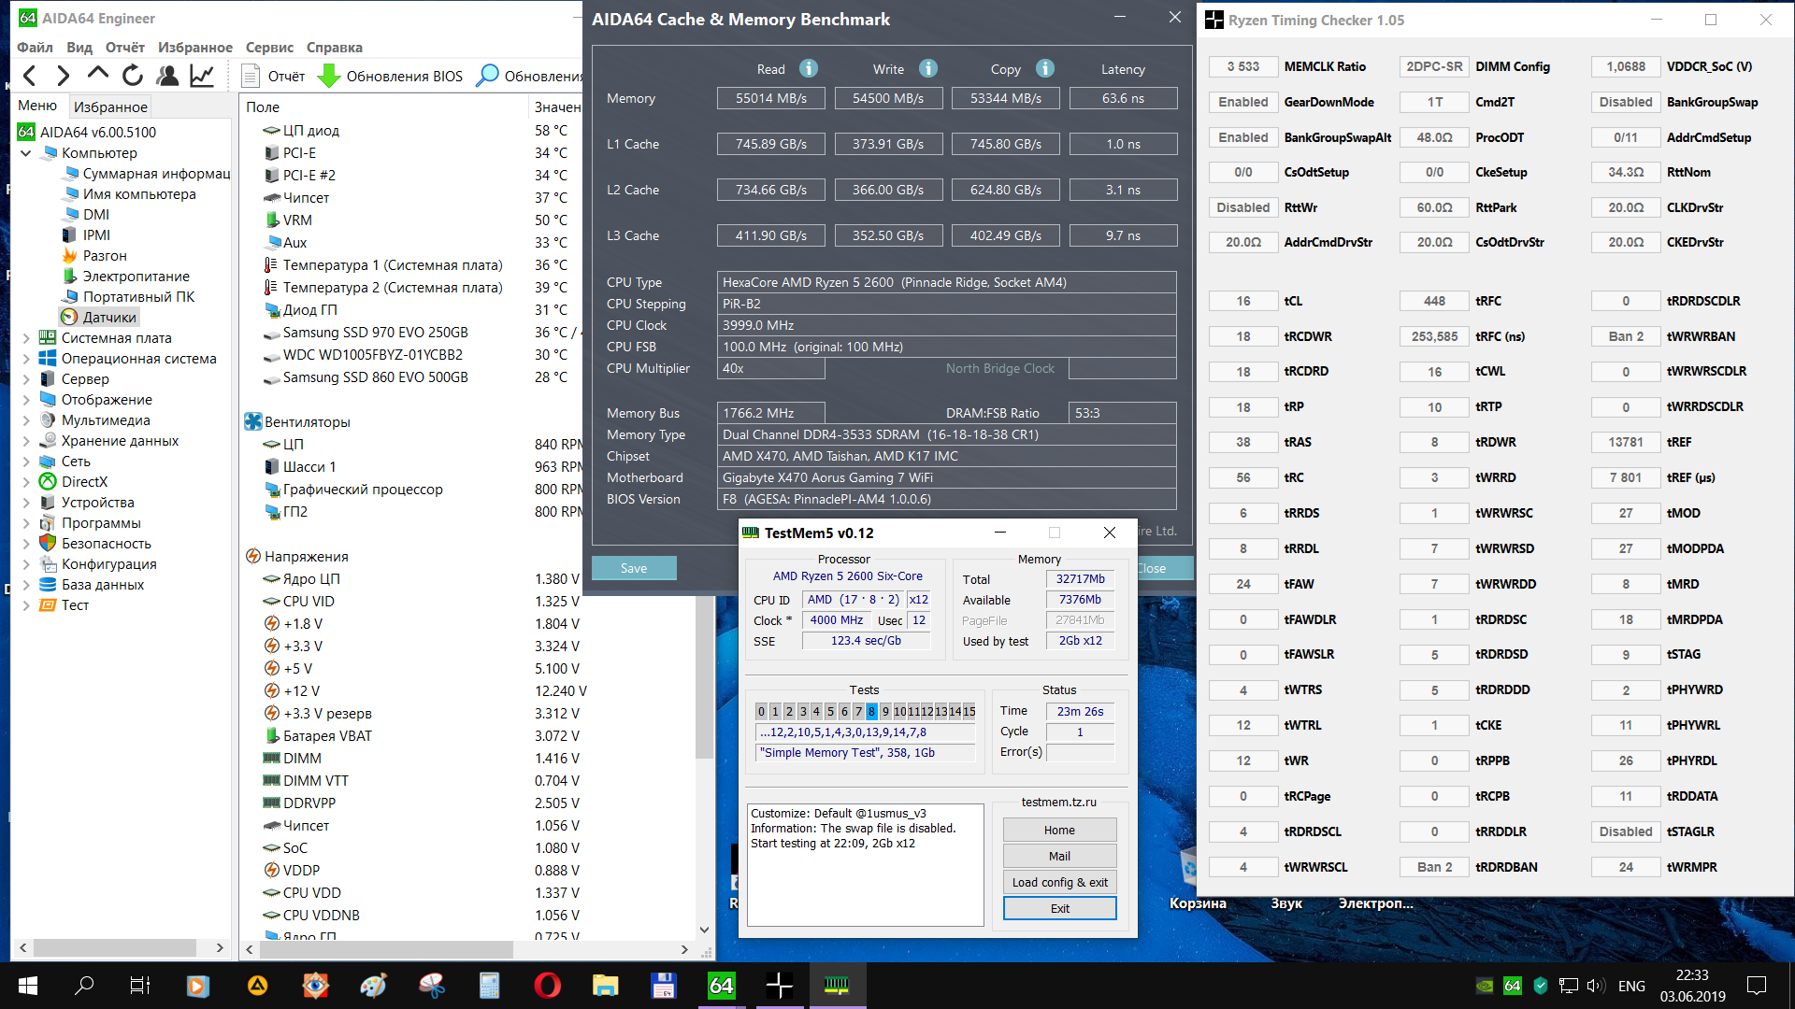The height and width of the screenshot is (1009, 1795).
Task: Select test number 15 in TestMem5
Action: click(969, 711)
